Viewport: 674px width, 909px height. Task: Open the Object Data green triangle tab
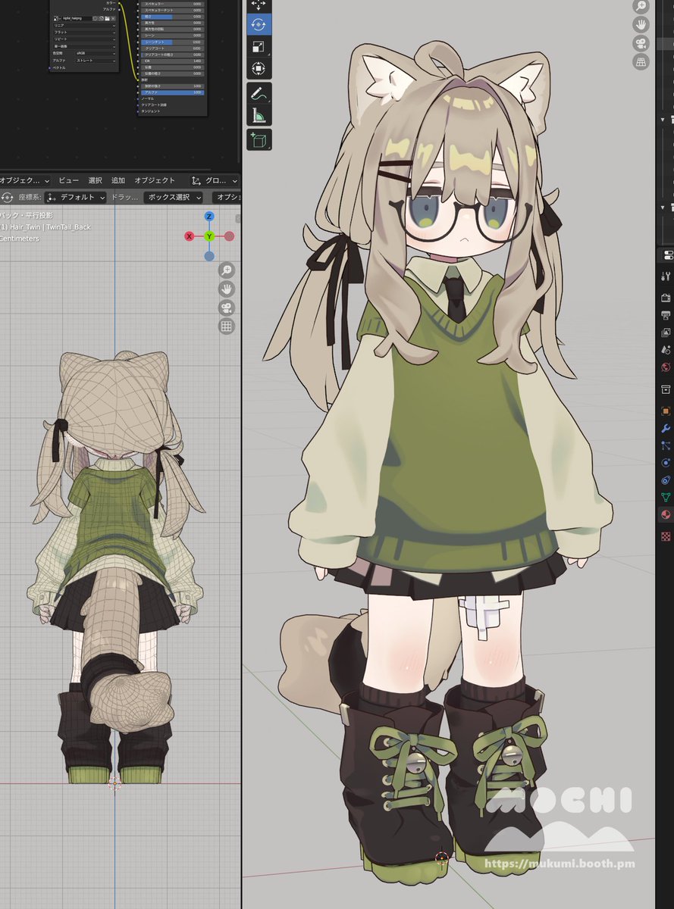pyautogui.click(x=666, y=498)
